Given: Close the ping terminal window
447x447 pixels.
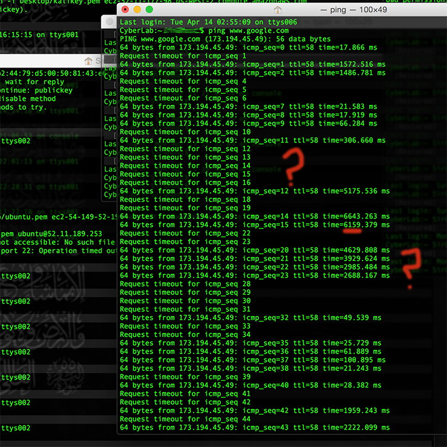Looking at the screenshot, I should pyautogui.click(x=125, y=10).
